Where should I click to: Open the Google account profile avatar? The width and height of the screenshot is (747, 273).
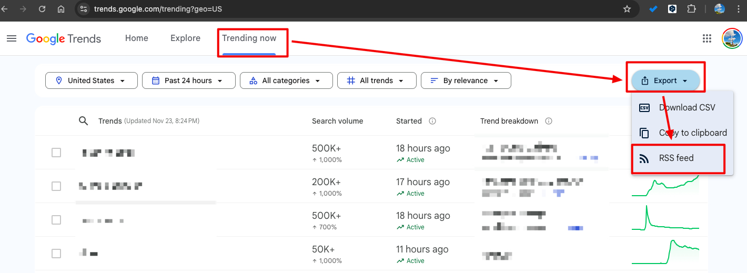(x=732, y=38)
